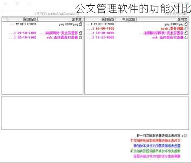Click 设置花生壳 file icon in Desktop folder panel

pos(80,33)
